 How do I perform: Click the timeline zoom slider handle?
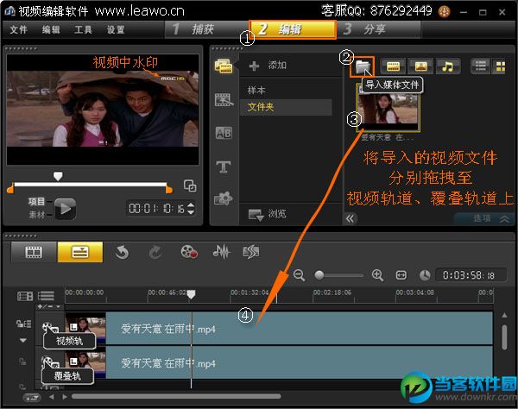[319, 275]
